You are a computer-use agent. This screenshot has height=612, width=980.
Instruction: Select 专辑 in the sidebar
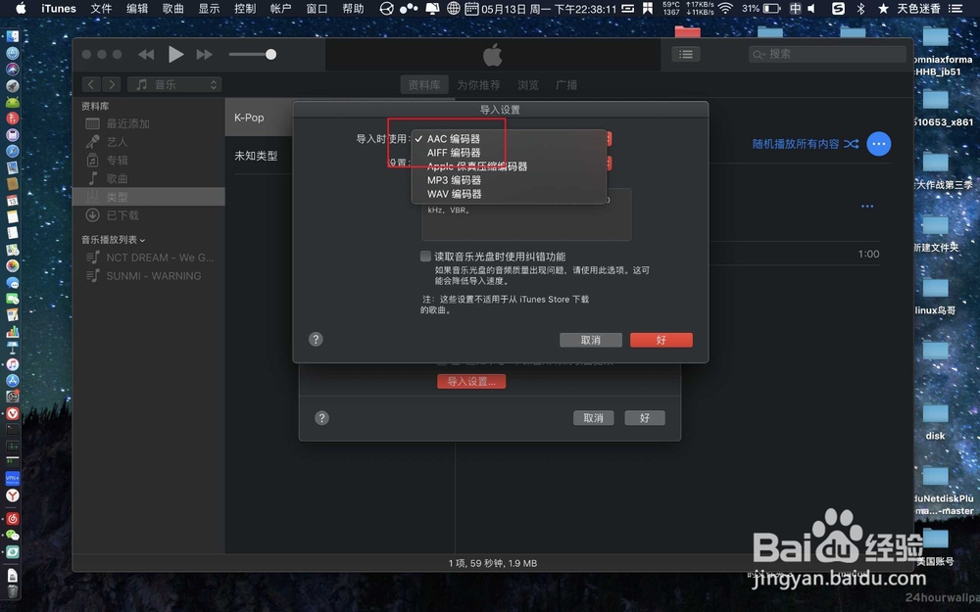(x=149, y=160)
